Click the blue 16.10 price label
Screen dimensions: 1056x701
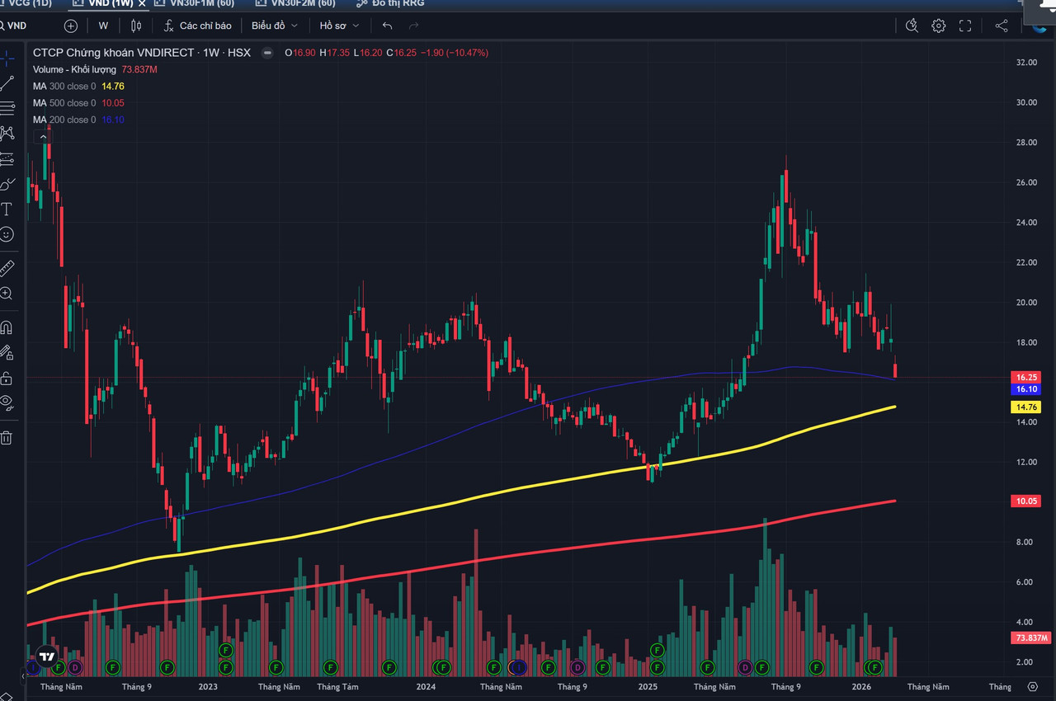point(1027,389)
